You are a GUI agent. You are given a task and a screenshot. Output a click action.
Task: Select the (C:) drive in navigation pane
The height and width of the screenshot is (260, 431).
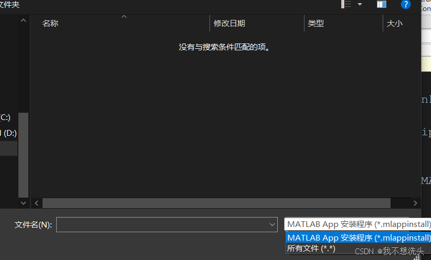click(x=5, y=117)
